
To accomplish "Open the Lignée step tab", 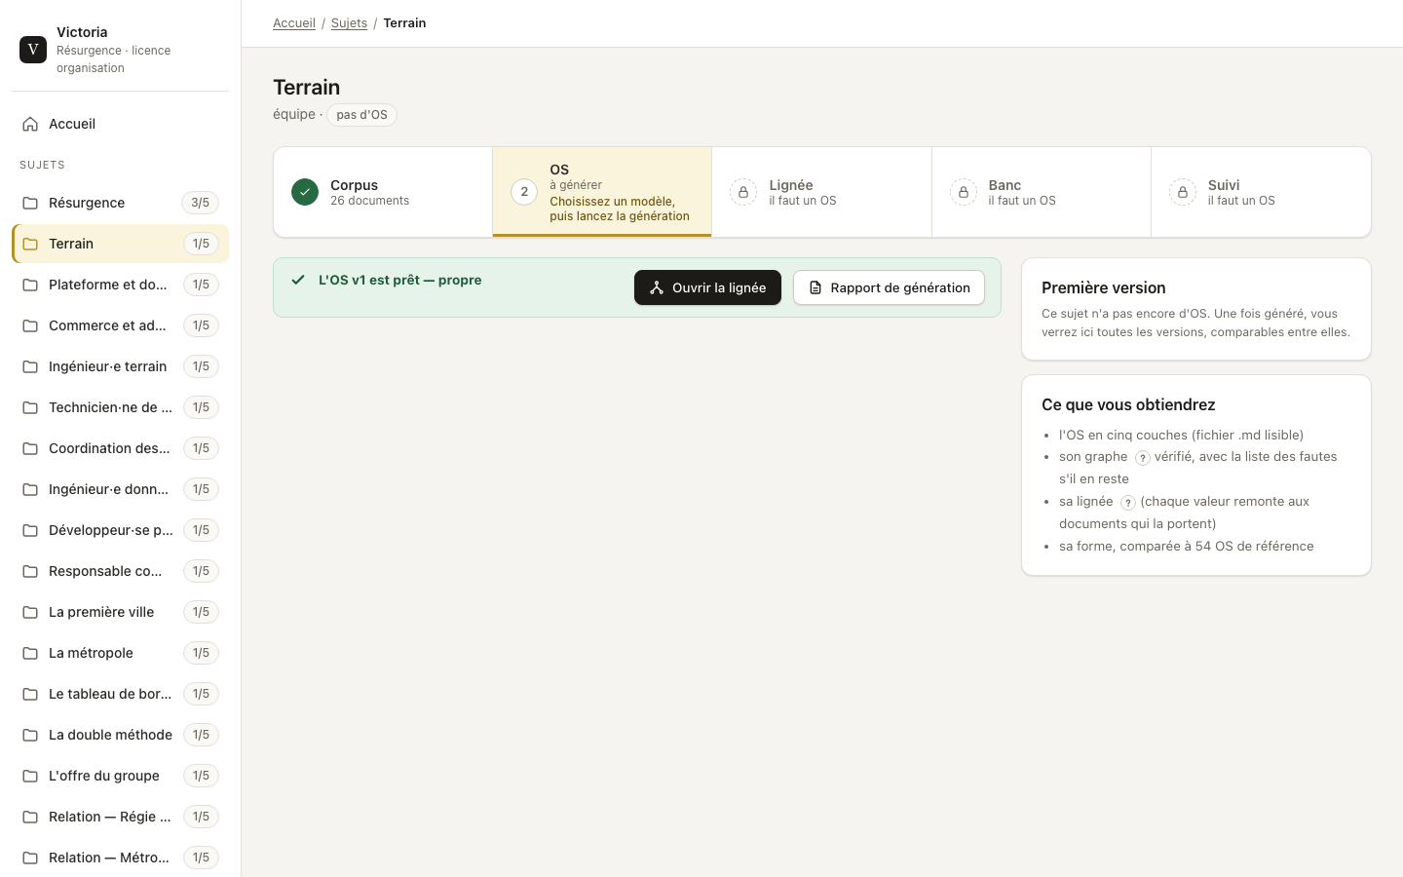I will (x=822, y=192).
